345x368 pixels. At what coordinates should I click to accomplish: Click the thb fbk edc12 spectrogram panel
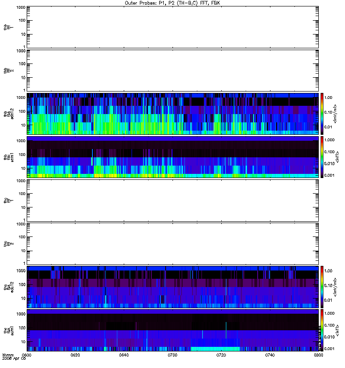pos(172,114)
